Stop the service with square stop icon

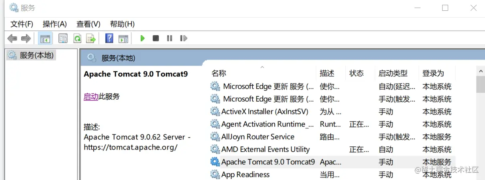click(x=156, y=38)
